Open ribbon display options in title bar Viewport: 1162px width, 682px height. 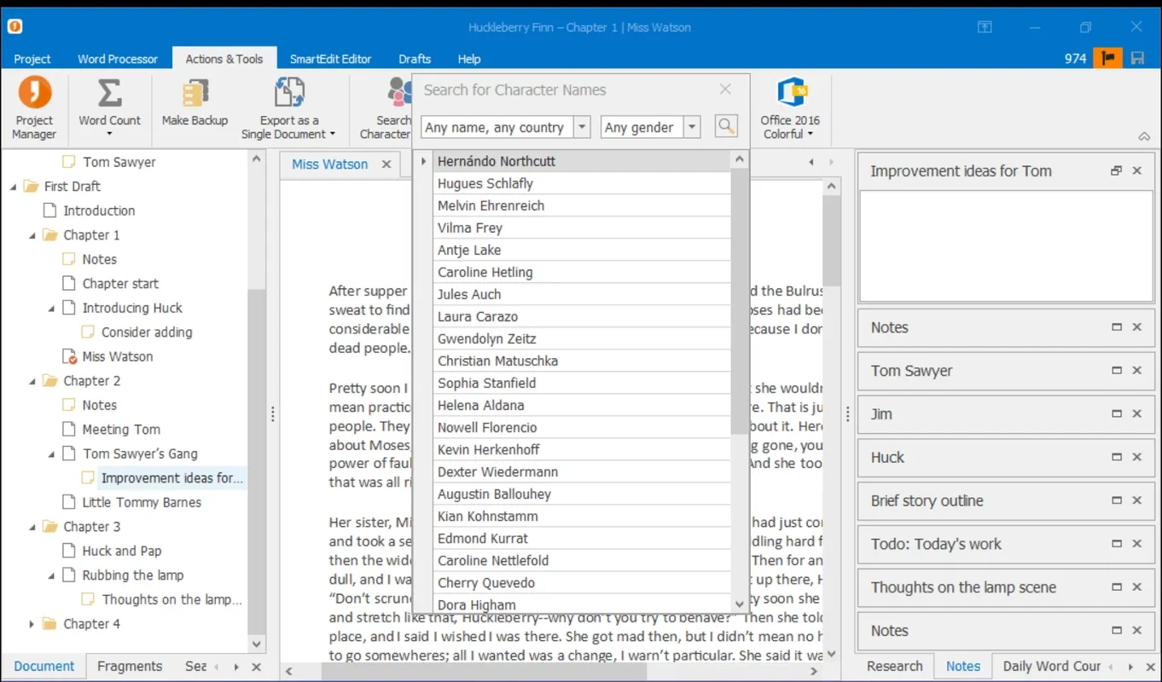(x=985, y=27)
